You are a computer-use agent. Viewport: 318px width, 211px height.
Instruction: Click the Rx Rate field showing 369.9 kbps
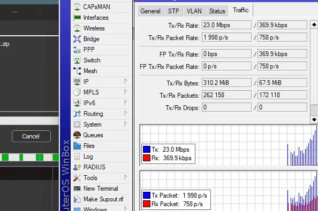(x=282, y=25)
